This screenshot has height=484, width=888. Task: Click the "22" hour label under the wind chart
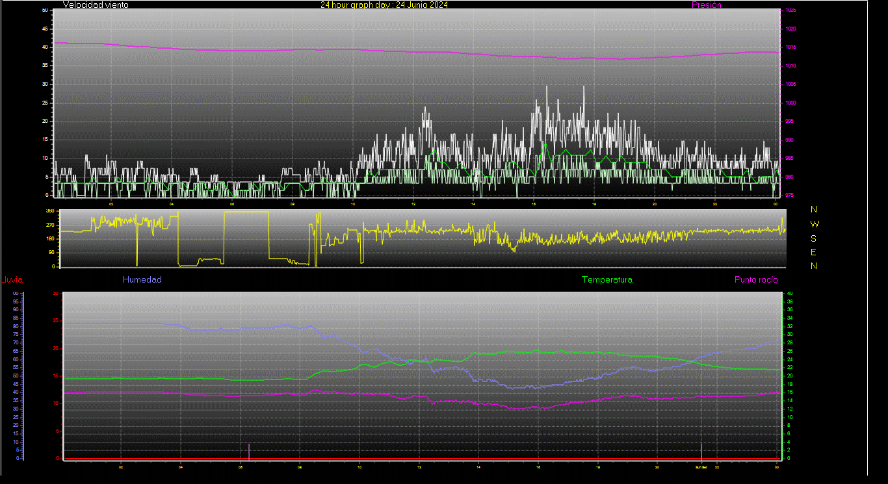click(x=715, y=203)
